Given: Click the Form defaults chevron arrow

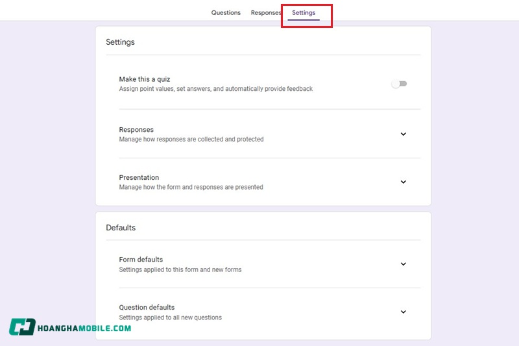Looking at the screenshot, I should coord(403,264).
